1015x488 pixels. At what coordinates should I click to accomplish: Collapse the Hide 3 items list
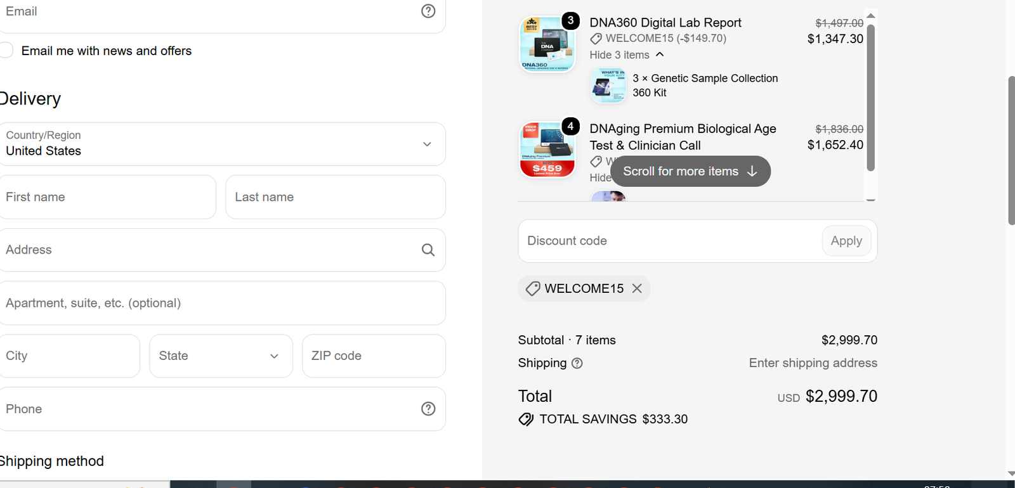[627, 55]
